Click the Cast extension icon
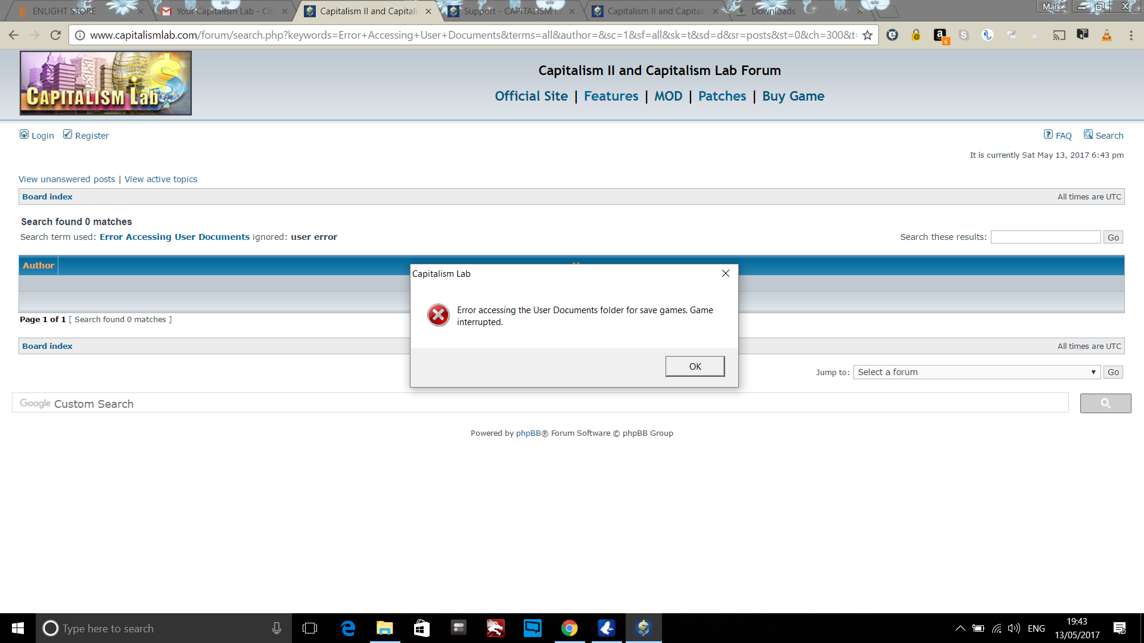 (1059, 35)
